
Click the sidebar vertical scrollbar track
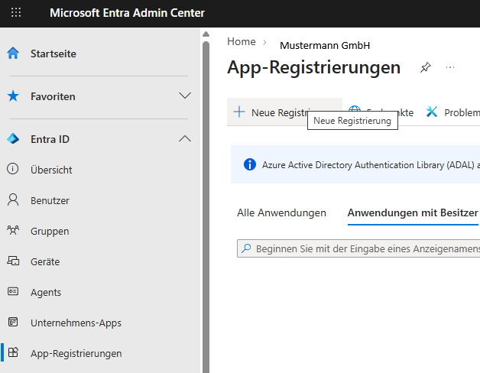[206, 207]
